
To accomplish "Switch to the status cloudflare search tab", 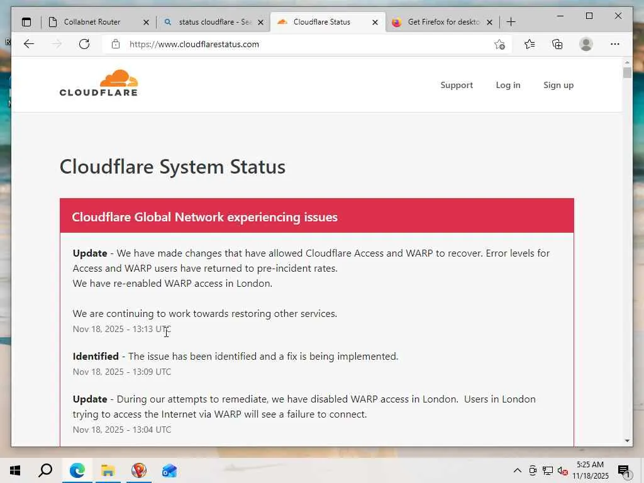I will click(x=214, y=22).
